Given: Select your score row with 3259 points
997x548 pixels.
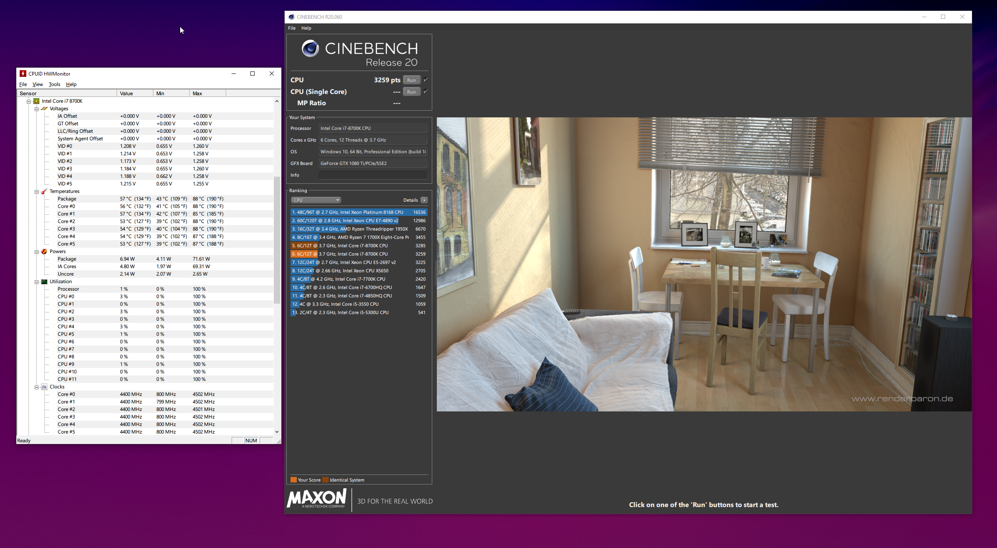Looking at the screenshot, I should click(x=359, y=254).
